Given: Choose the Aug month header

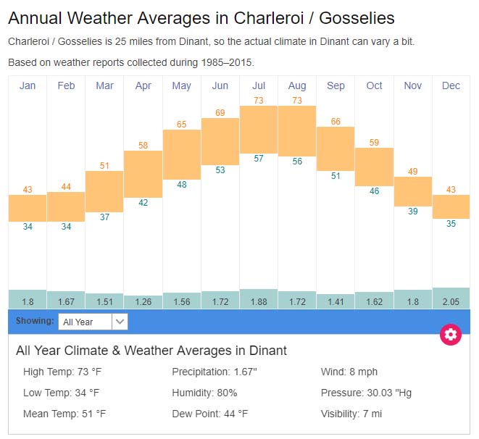Looking at the screenshot, I should point(297,85).
